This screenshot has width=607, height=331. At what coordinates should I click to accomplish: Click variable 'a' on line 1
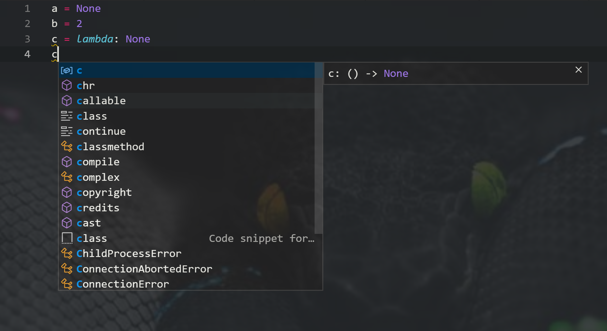click(x=54, y=9)
